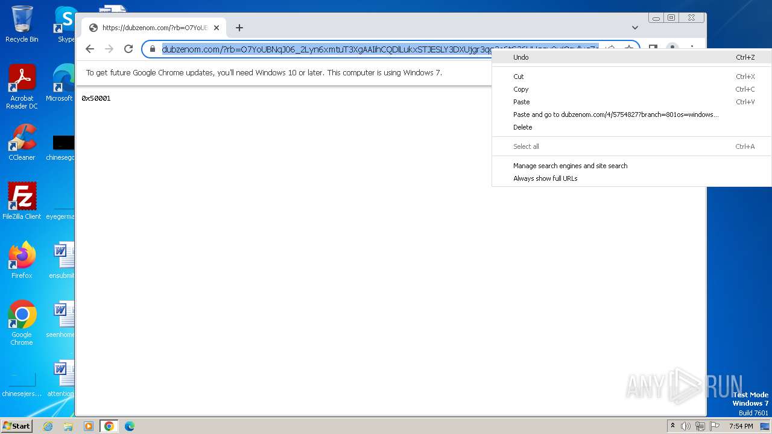Open File Explorer from taskbar

tap(68, 426)
